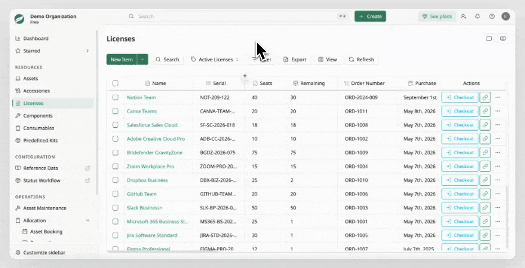The height and width of the screenshot is (268, 525).
Task: Copy link for Notion Team row
Action: click(485, 97)
